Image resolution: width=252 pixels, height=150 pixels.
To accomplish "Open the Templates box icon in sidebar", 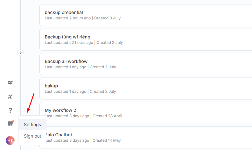I will (x=10, y=83).
